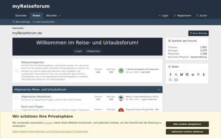The image size is (221, 138).
Task: Click the Mitglieder count 1.208
Action: click(203, 54)
